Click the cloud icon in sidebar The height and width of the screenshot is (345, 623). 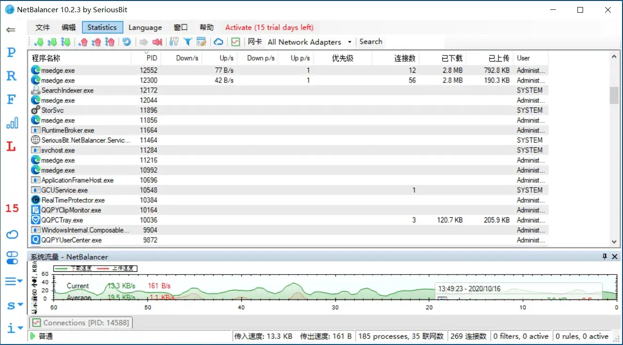pos(12,234)
